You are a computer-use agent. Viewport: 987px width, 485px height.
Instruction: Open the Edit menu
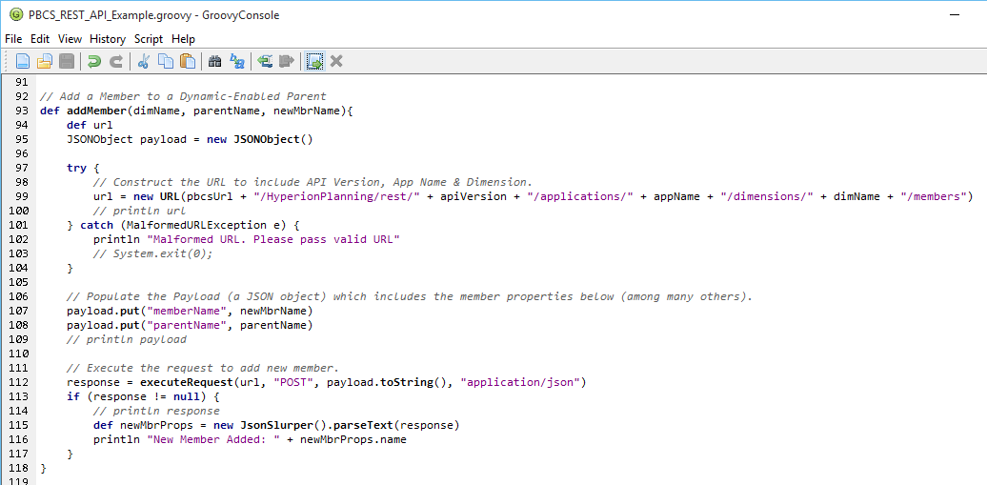[40, 39]
